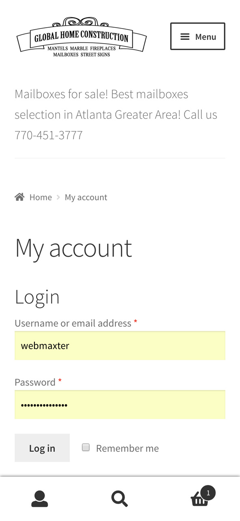Open the hamburger Menu button

point(197,36)
